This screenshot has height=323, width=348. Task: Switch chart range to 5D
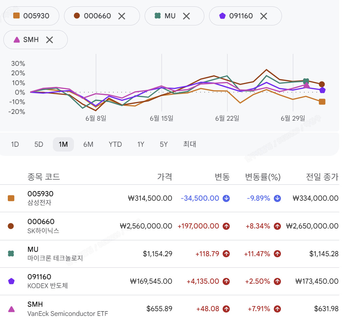pyautogui.click(x=39, y=144)
